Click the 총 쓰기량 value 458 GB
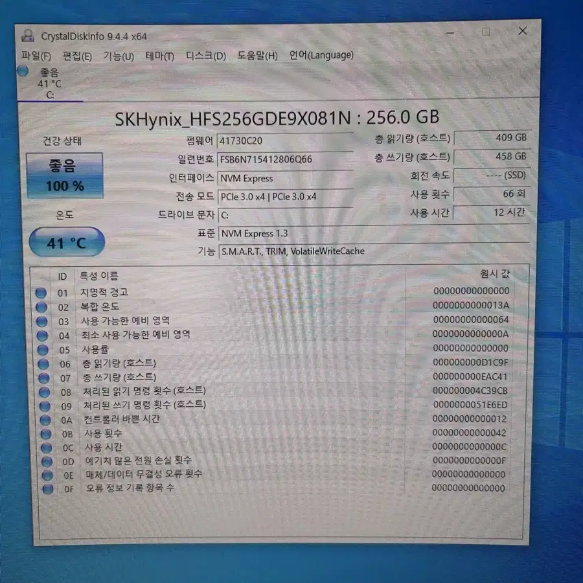The image size is (583, 583). coord(492,156)
